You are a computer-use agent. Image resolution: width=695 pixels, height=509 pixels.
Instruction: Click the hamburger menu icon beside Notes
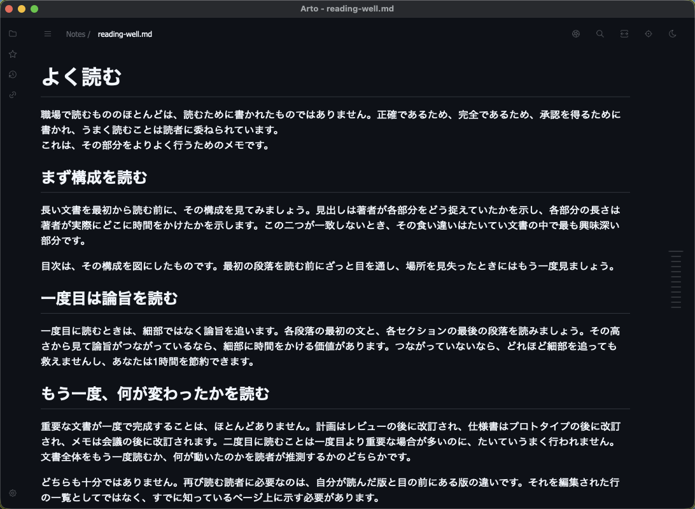point(48,34)
